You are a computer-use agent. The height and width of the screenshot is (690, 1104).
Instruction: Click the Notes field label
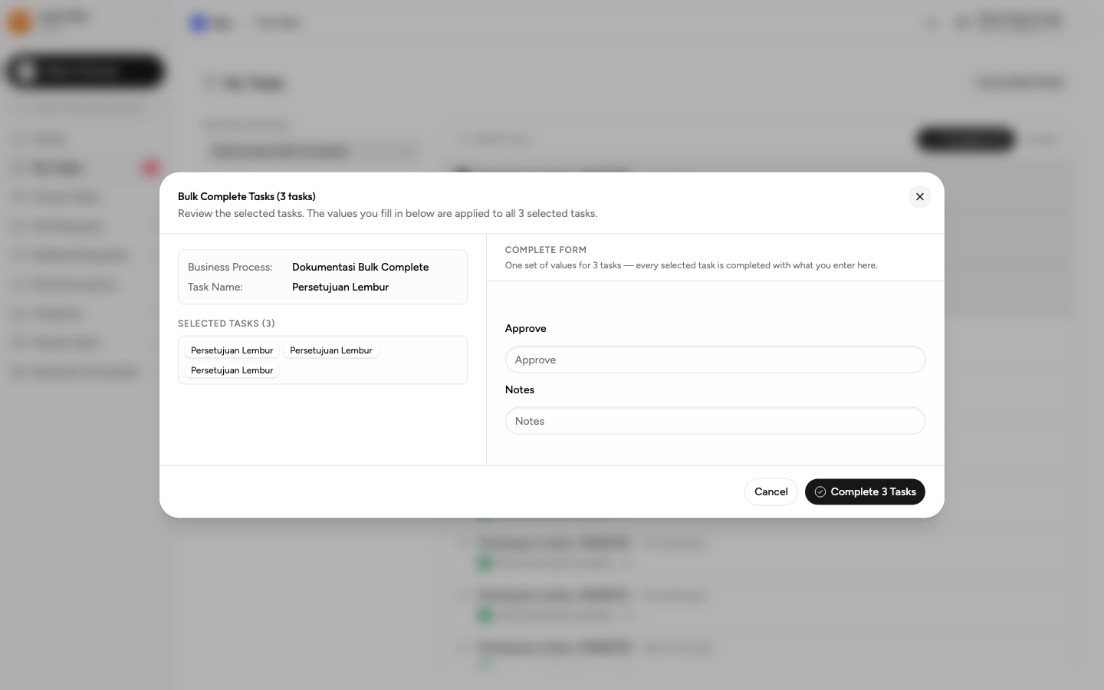pos(520,390)
